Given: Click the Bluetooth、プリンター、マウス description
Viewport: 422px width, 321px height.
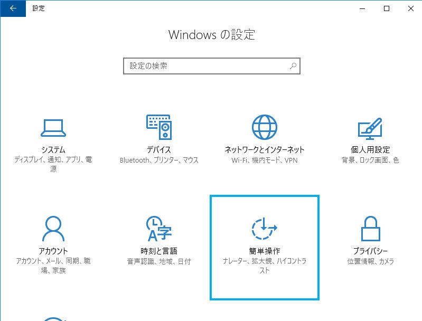Looking at the screenshot, I should [159, 160].
